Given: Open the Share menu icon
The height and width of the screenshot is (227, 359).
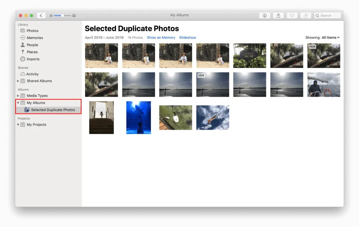Looking at the screenshot, I should [x=278, y=16].
